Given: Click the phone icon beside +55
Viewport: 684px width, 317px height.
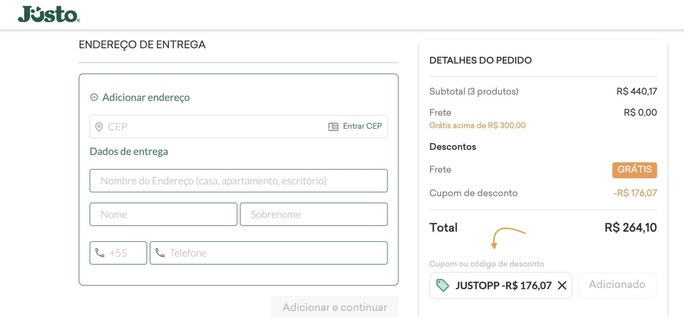Looking at the screenshot, I should pos(100,253).
